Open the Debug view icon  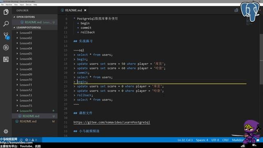6,48
